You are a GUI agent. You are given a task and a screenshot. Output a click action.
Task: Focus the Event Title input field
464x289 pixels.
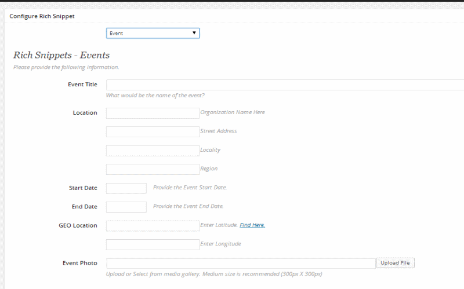pyautogui.click(x=285, y=85)
